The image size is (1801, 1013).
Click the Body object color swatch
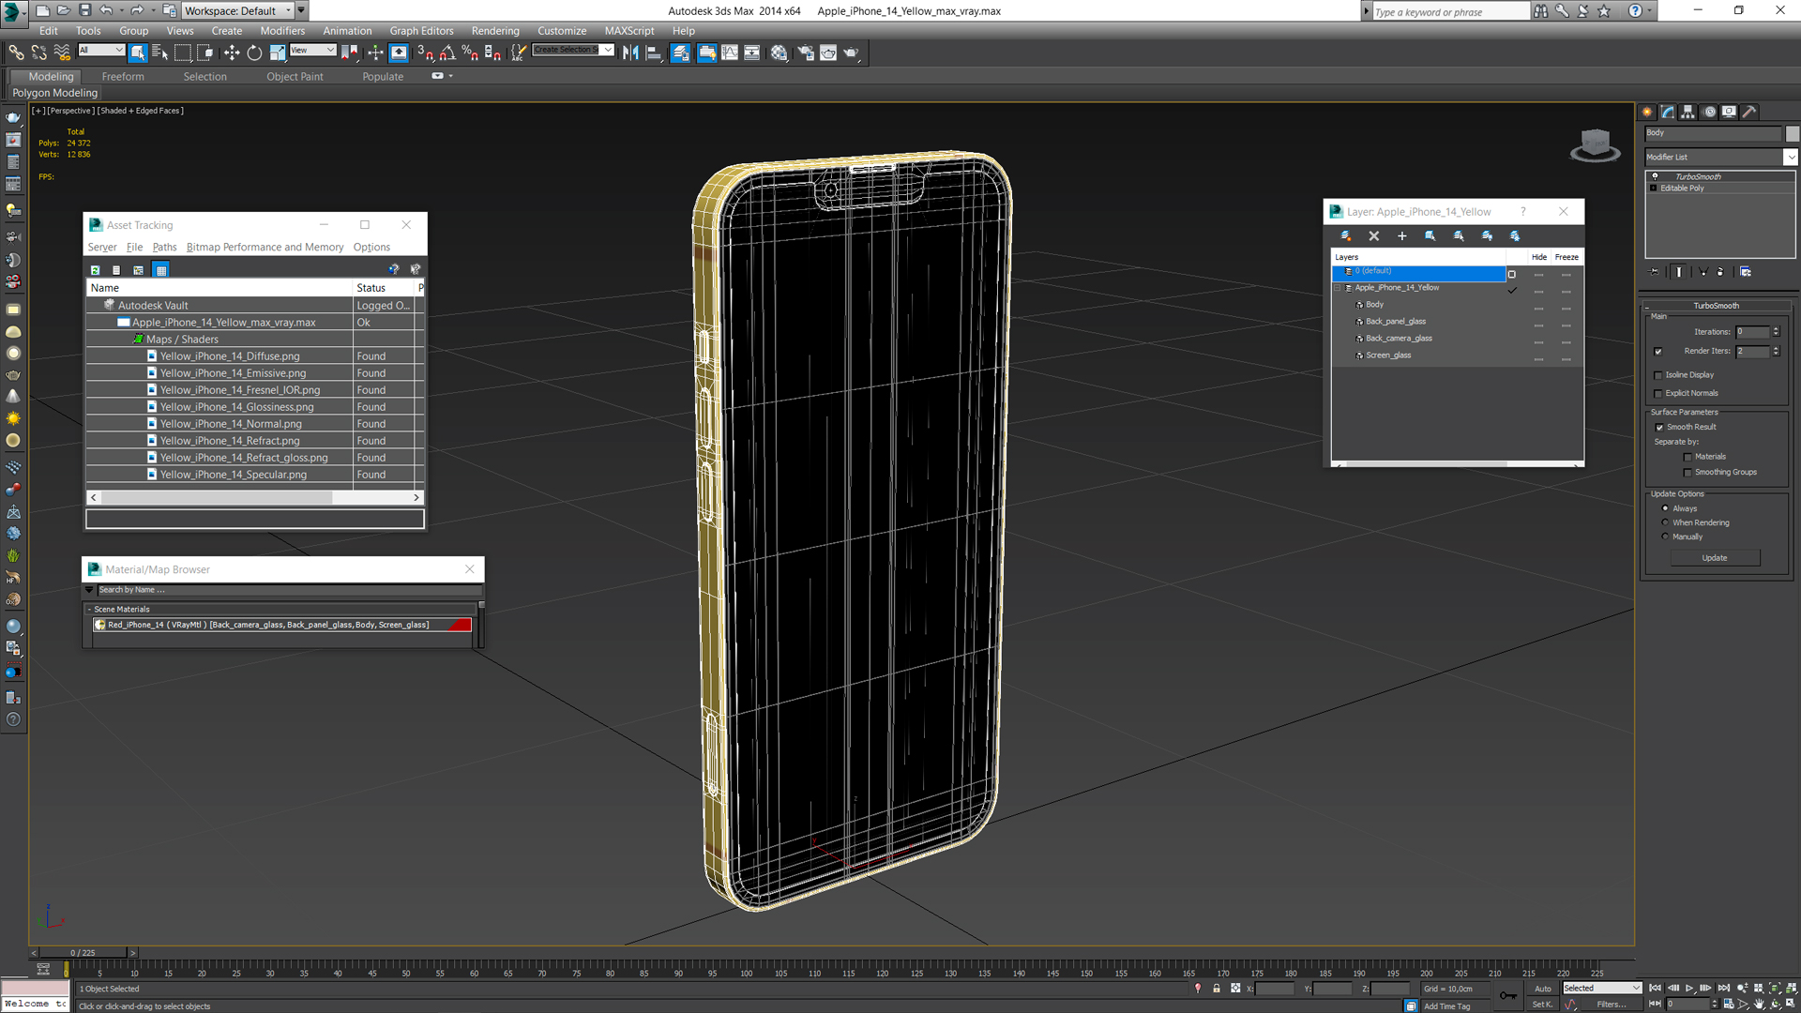[x=1793, y=133]
